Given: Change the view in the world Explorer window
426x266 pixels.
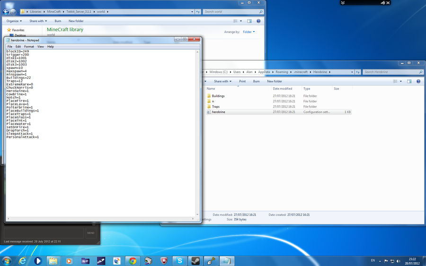Looking at the screenshot, I should click(235, 21).
